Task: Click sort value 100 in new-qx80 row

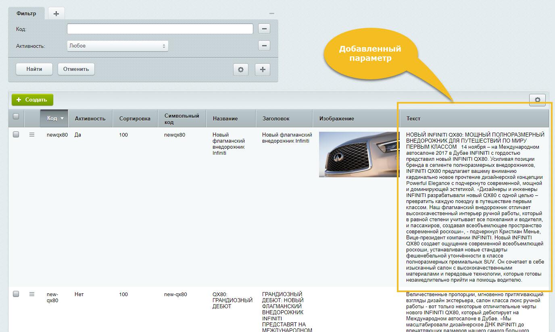Action: click(123, 294)
